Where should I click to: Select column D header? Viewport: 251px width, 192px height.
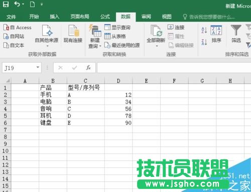pyautogui.click(x=118, y=81)
